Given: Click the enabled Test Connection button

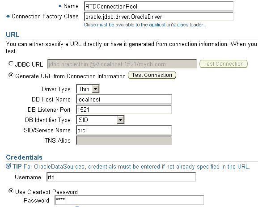Looking at the screenshot, I should coord(152,75).
